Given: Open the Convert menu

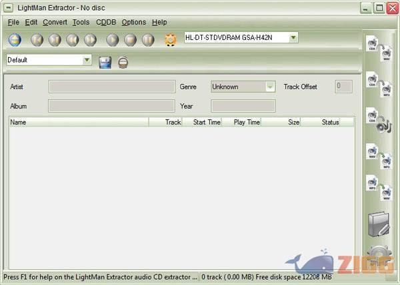Looking at the screenshot, I should 55,22.
